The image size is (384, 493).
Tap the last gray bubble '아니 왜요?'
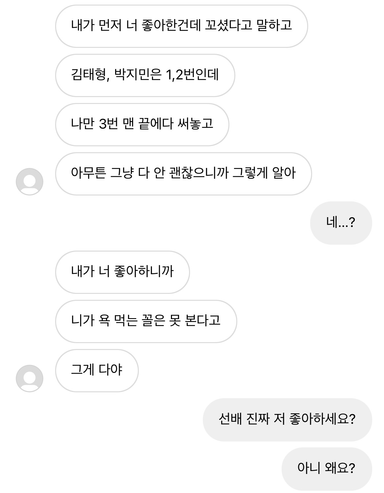pos(327,469)
